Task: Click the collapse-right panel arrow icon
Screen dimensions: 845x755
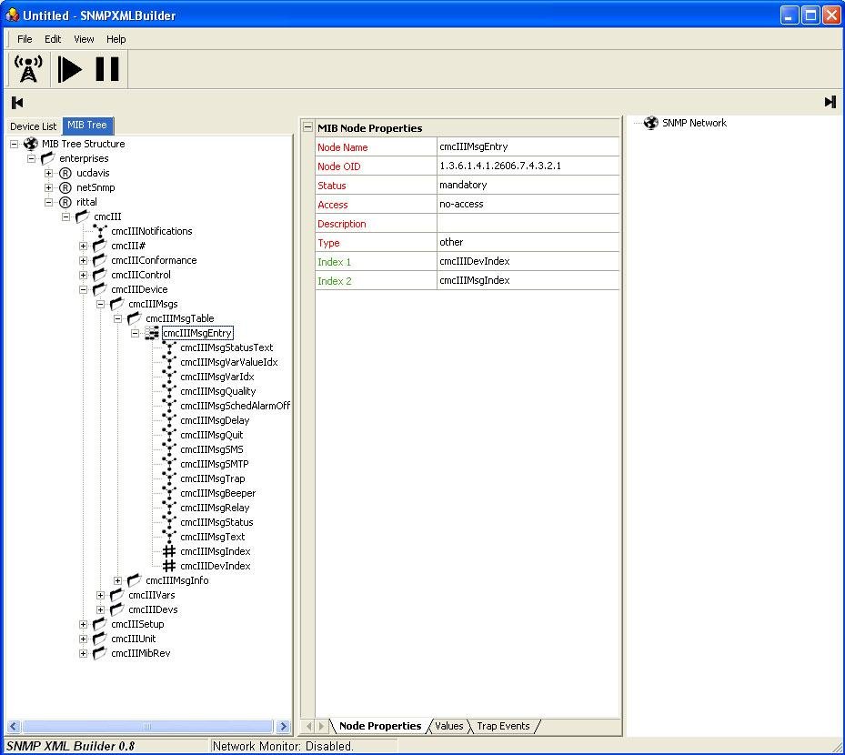Action: point(830,103)
